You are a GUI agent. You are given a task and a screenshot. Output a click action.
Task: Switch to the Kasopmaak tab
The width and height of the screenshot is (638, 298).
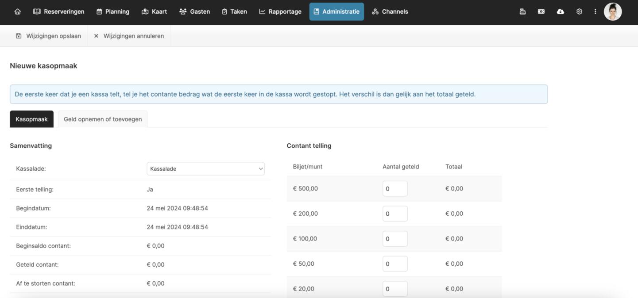click(x=31, y=119)
